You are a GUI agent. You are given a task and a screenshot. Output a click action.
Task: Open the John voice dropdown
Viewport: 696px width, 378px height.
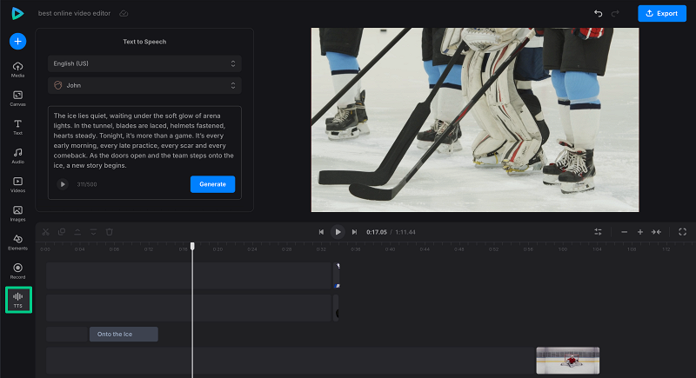tap(144, 85)
